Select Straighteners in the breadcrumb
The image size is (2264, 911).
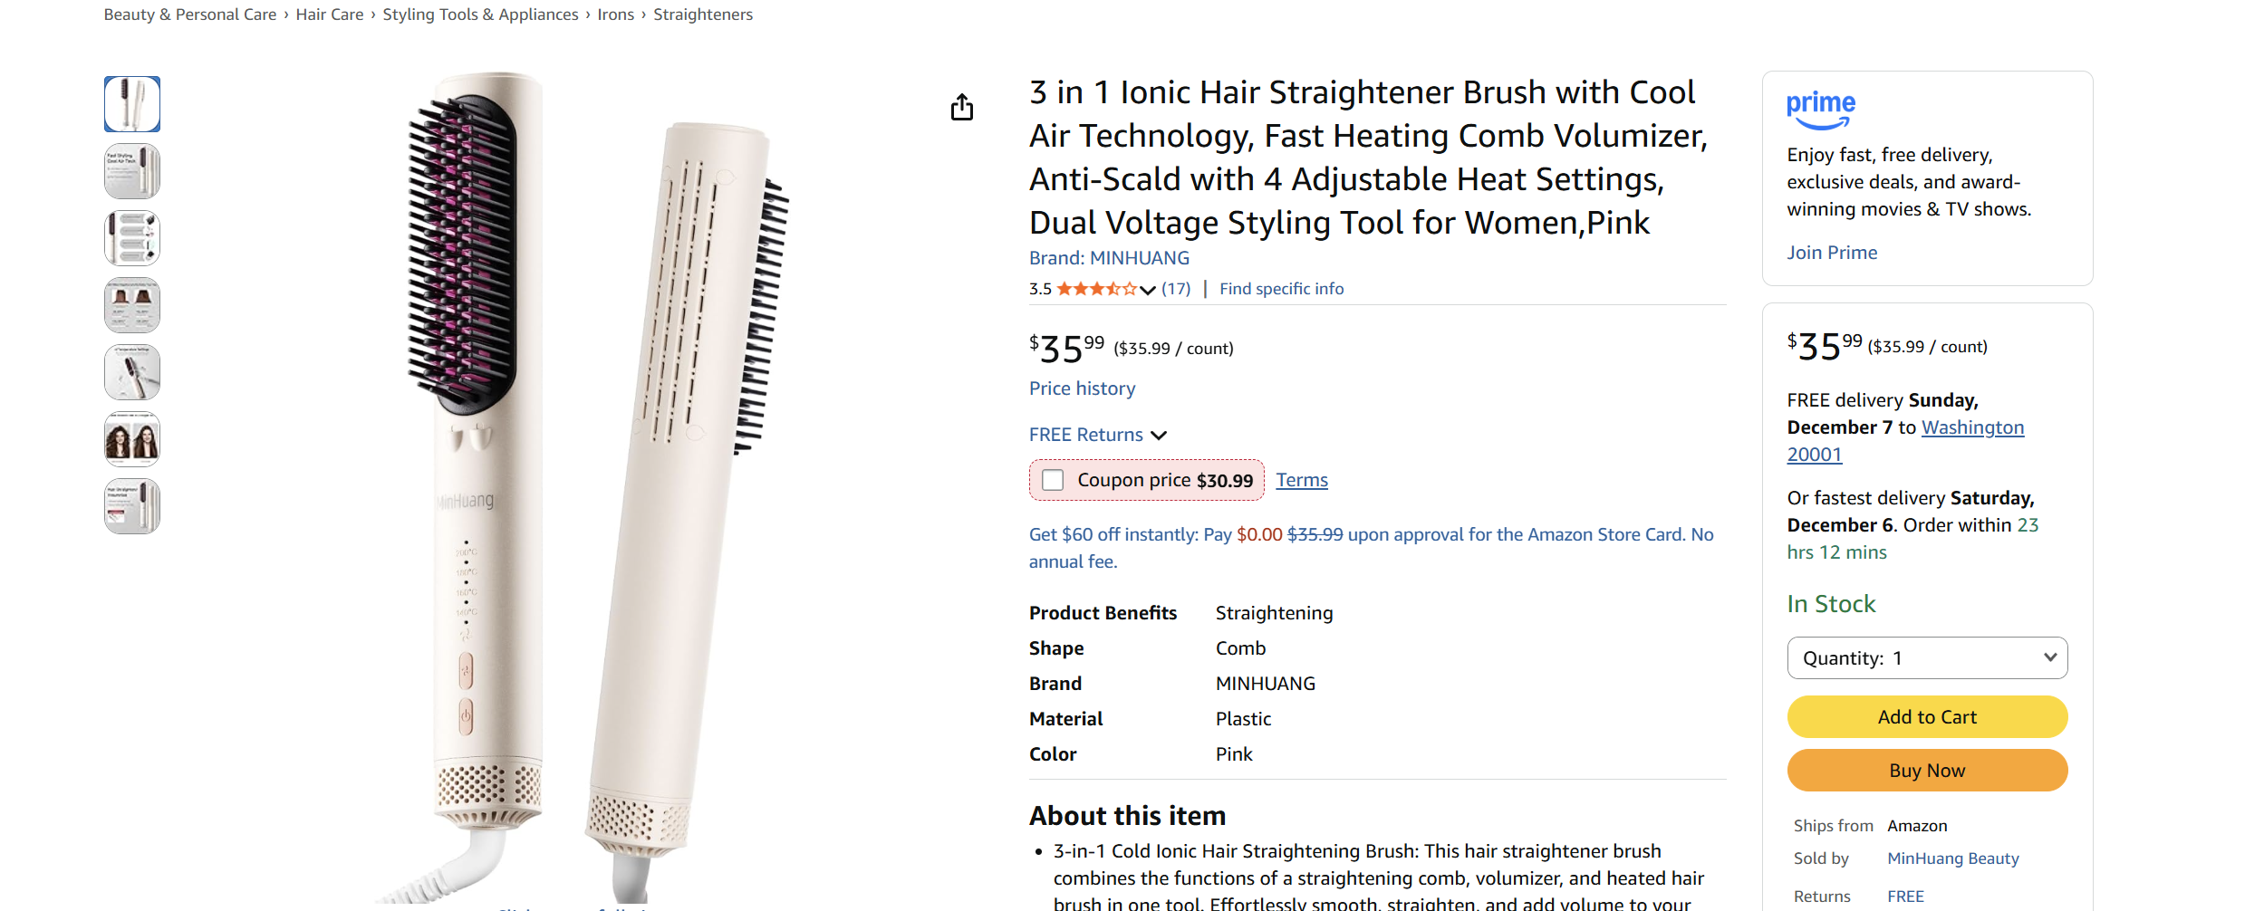tap(702, 14)
